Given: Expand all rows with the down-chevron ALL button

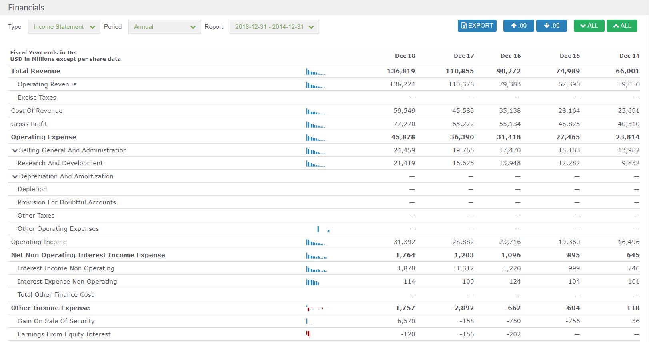Looking at the screenshot, I should click(589, 26).
